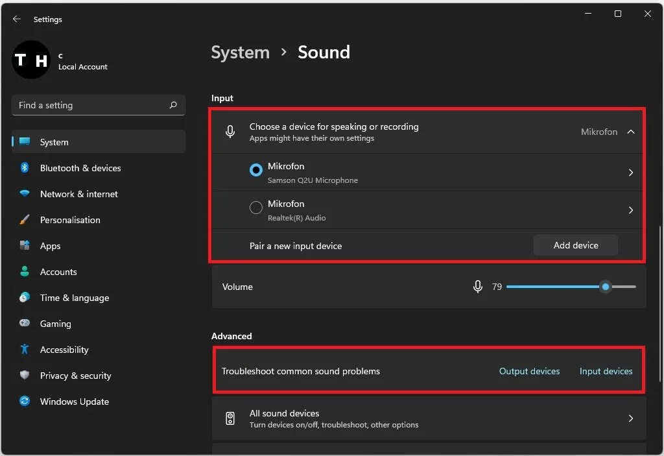Expand the Samson Q2U Mikrofon properties chevron

[x=630, y=171]
